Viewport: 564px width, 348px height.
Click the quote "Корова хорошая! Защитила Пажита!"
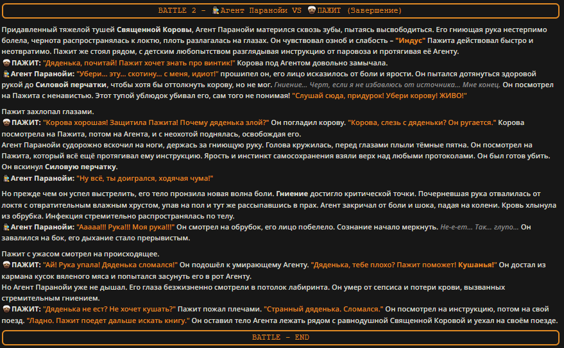coord(111,123)
